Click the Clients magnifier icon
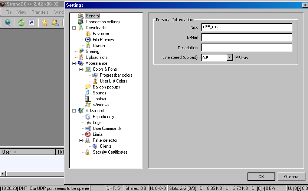This screenshot has width=308, height=191. 95,146
